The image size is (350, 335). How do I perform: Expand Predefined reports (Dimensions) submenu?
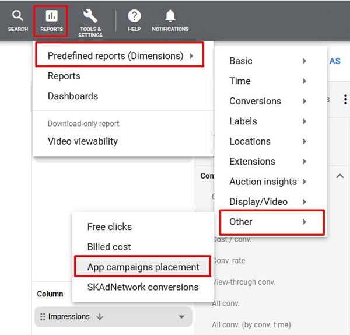tap(120, 56)
